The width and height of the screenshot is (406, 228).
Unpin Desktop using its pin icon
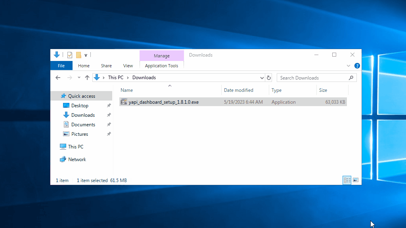point(109,106)
